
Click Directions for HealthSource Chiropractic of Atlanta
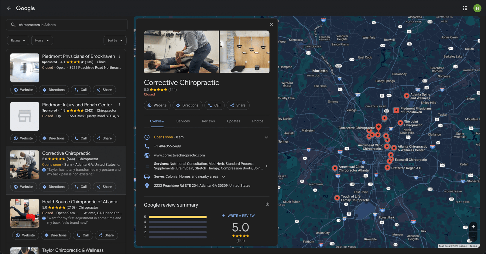click(x=56, y=236)
